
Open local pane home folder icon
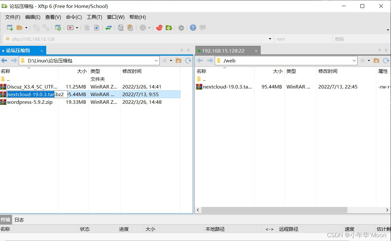click(x=178, y=60)
